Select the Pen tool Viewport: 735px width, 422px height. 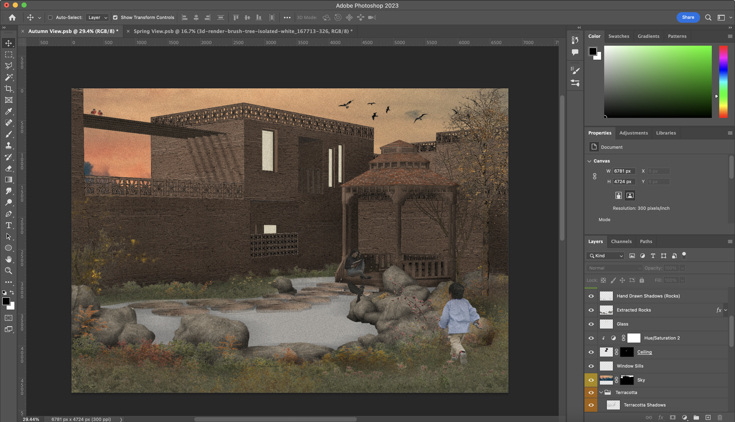click(x=9, y=214)
